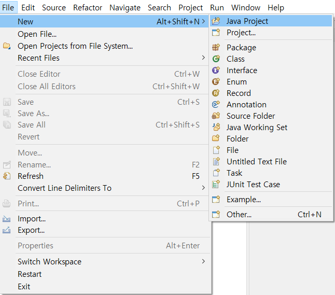The width and height of the screenshot is (335, 295).
Task: Click the Record icon
Action: point(216,93)
